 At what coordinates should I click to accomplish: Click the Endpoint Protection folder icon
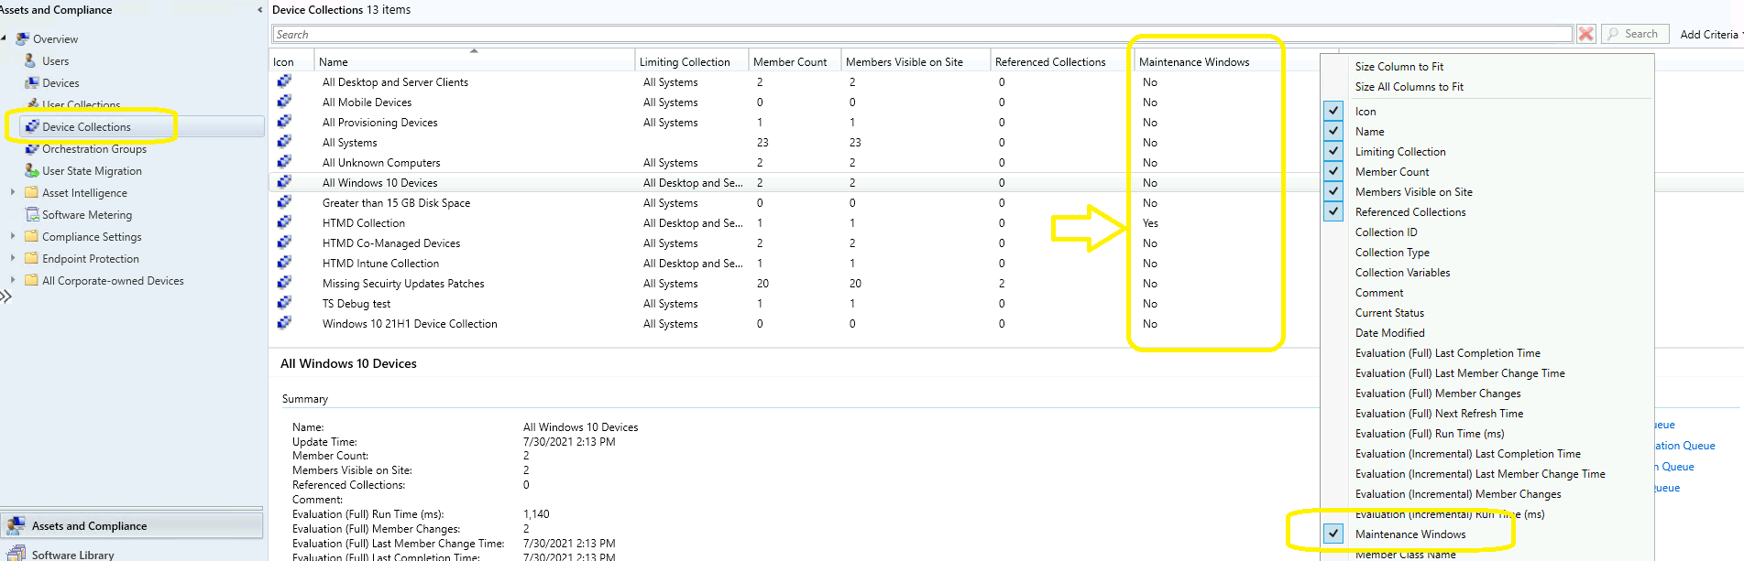coord(32,258)
